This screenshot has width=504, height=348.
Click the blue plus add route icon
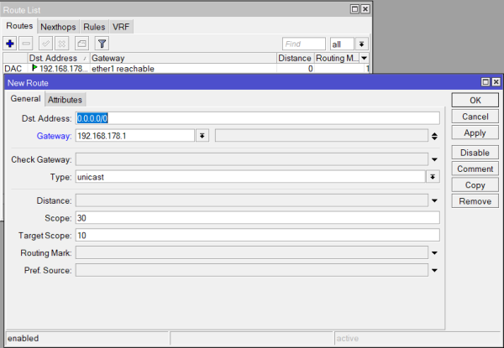[11, 43]
